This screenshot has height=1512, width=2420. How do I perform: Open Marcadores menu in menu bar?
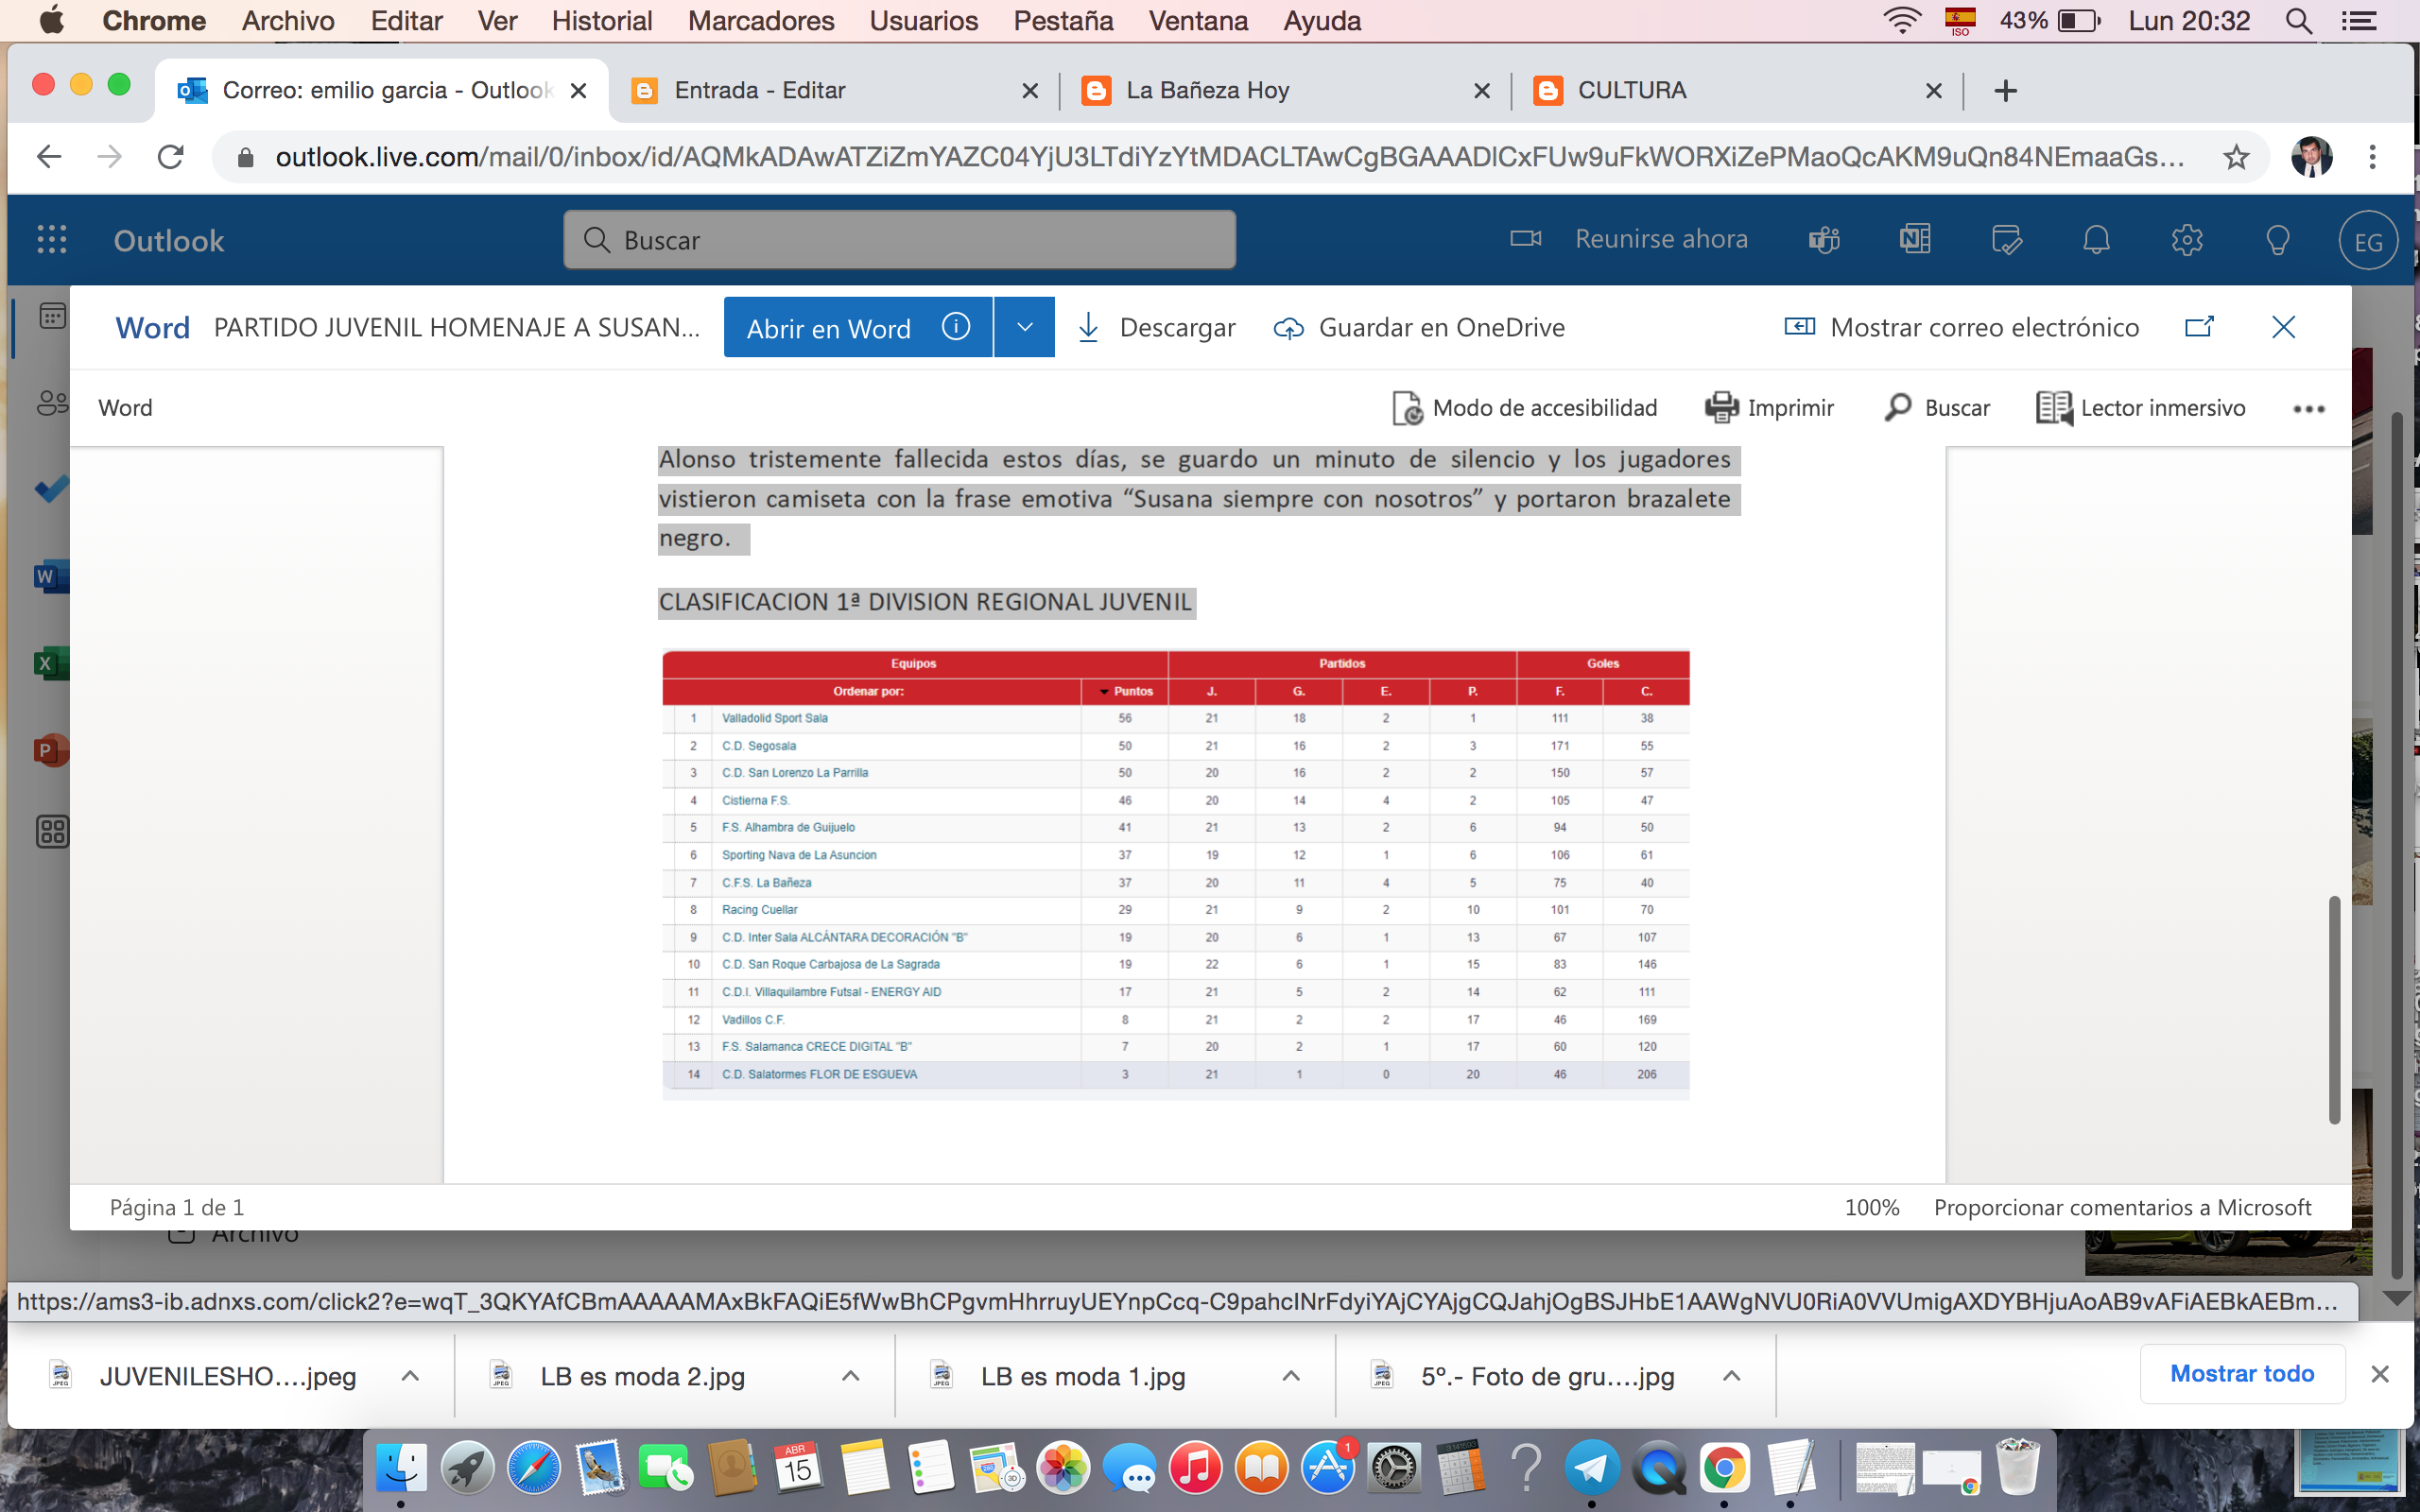point(760,20)
